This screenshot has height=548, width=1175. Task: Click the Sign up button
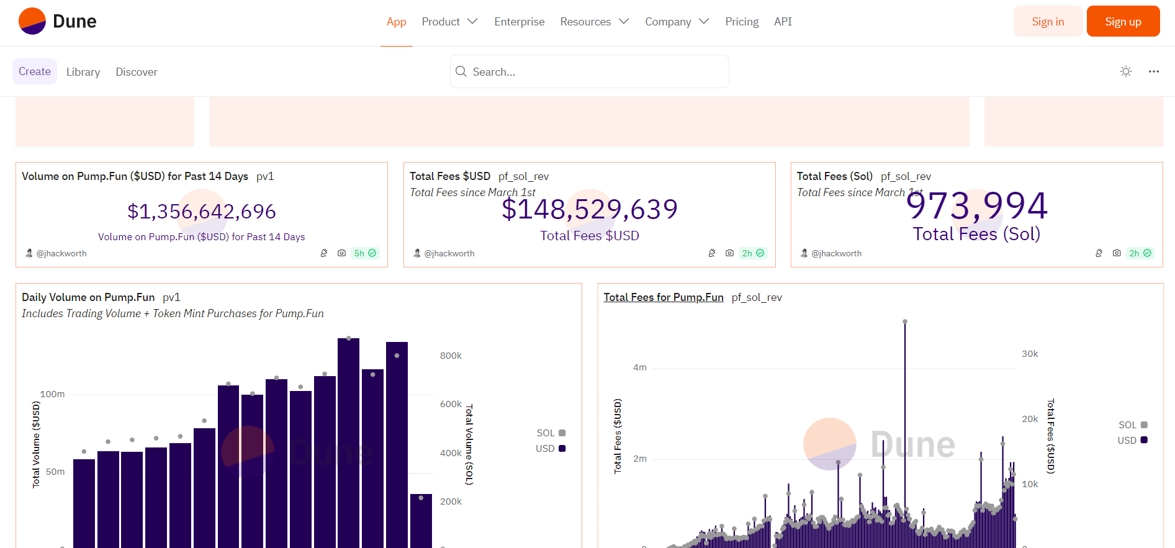[1123, 22]
